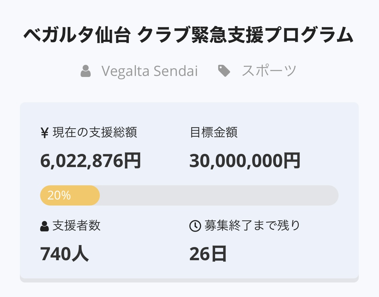Open the Vegalta Sendai owner link

pos(149,71)
